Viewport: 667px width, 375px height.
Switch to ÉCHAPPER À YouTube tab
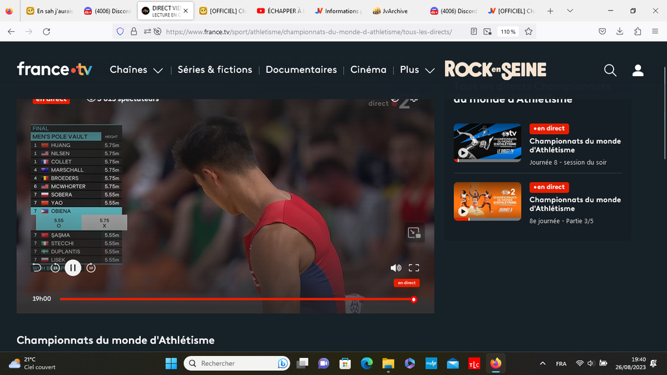(x=281, y=11)
